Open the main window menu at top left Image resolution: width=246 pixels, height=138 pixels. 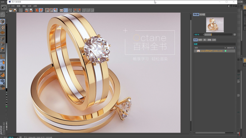(3, 2)
